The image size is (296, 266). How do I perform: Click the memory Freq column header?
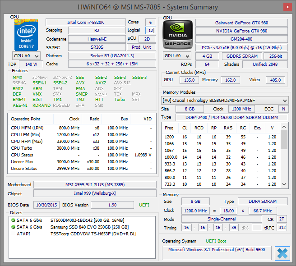(169, 128)
